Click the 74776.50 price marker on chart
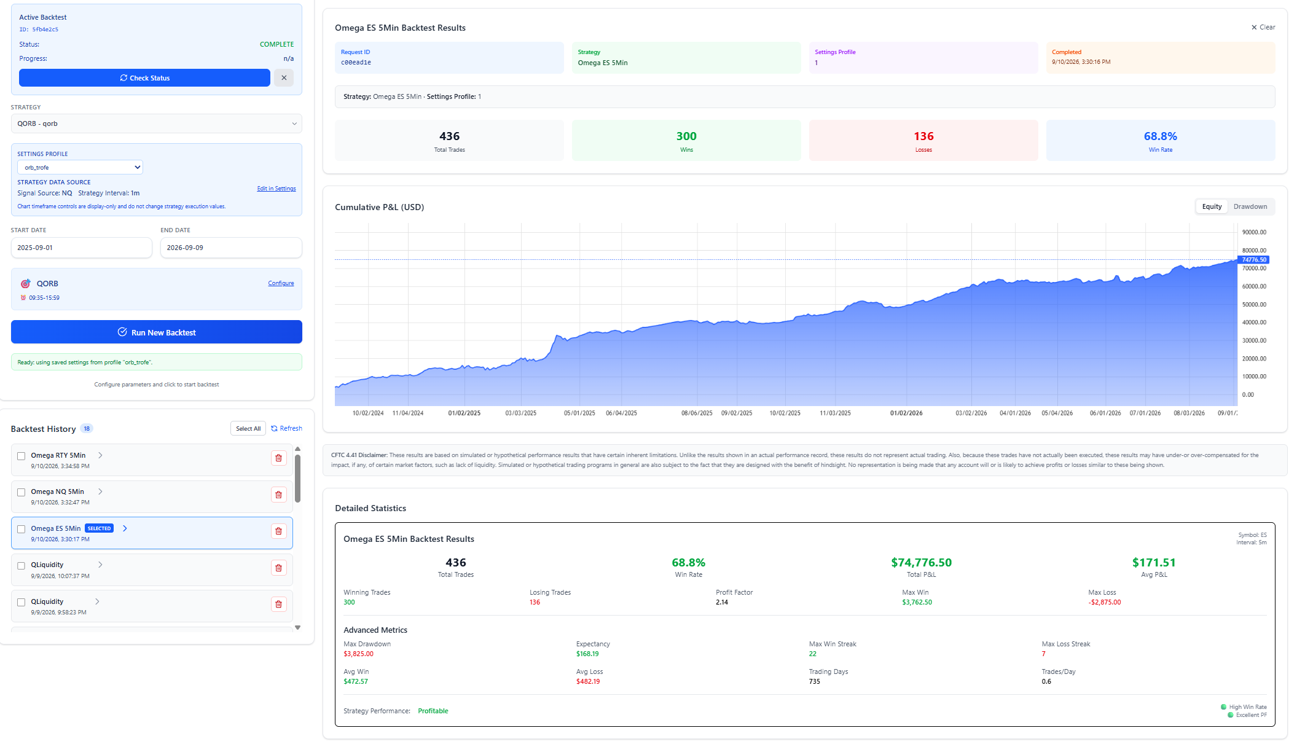 point(1253,260)
